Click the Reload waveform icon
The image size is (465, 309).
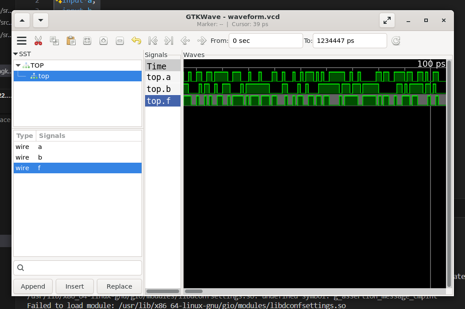click(x=396, y=41)
